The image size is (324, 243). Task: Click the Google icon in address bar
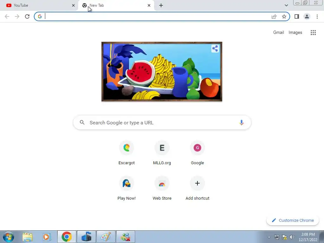[40, 16]
